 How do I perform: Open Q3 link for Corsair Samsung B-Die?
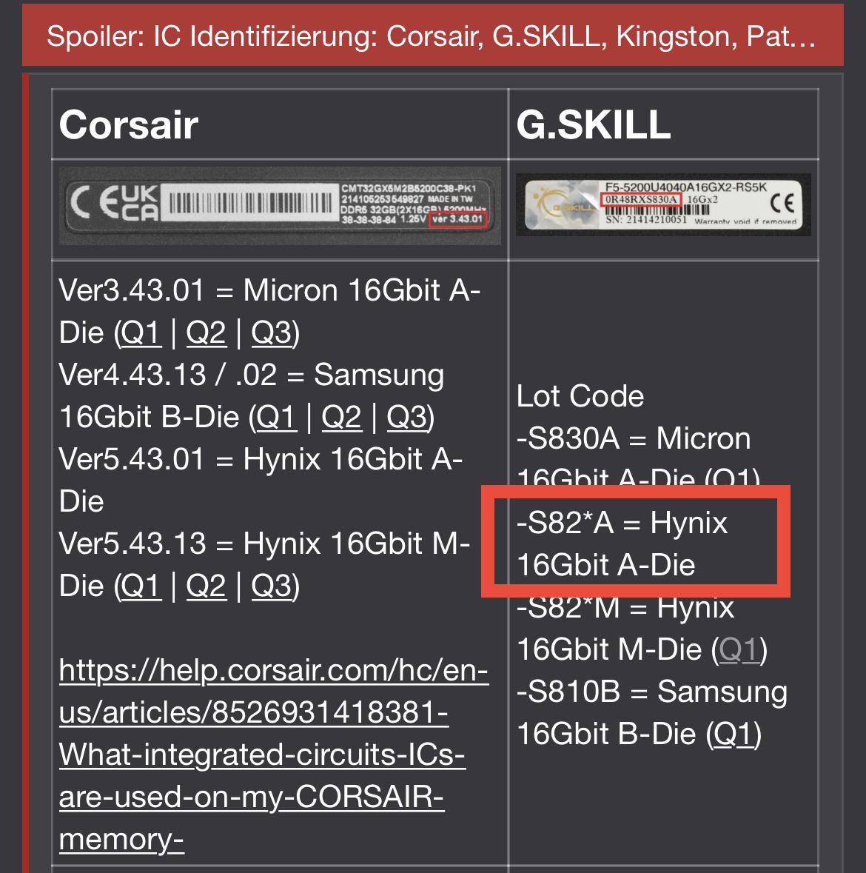pyautogui.click(x=407, y=418)
